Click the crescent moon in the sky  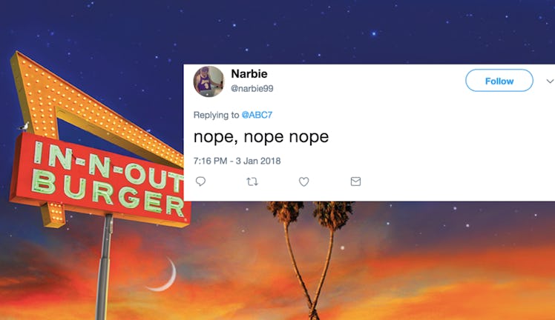pos(163,275)
